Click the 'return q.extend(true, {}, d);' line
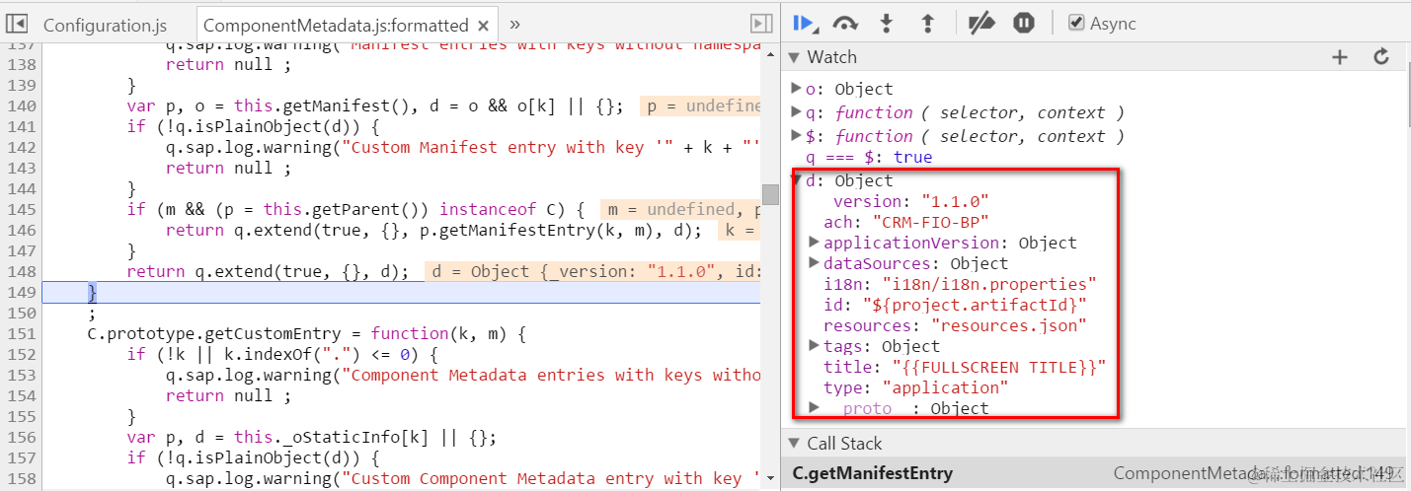 point(268,271)
